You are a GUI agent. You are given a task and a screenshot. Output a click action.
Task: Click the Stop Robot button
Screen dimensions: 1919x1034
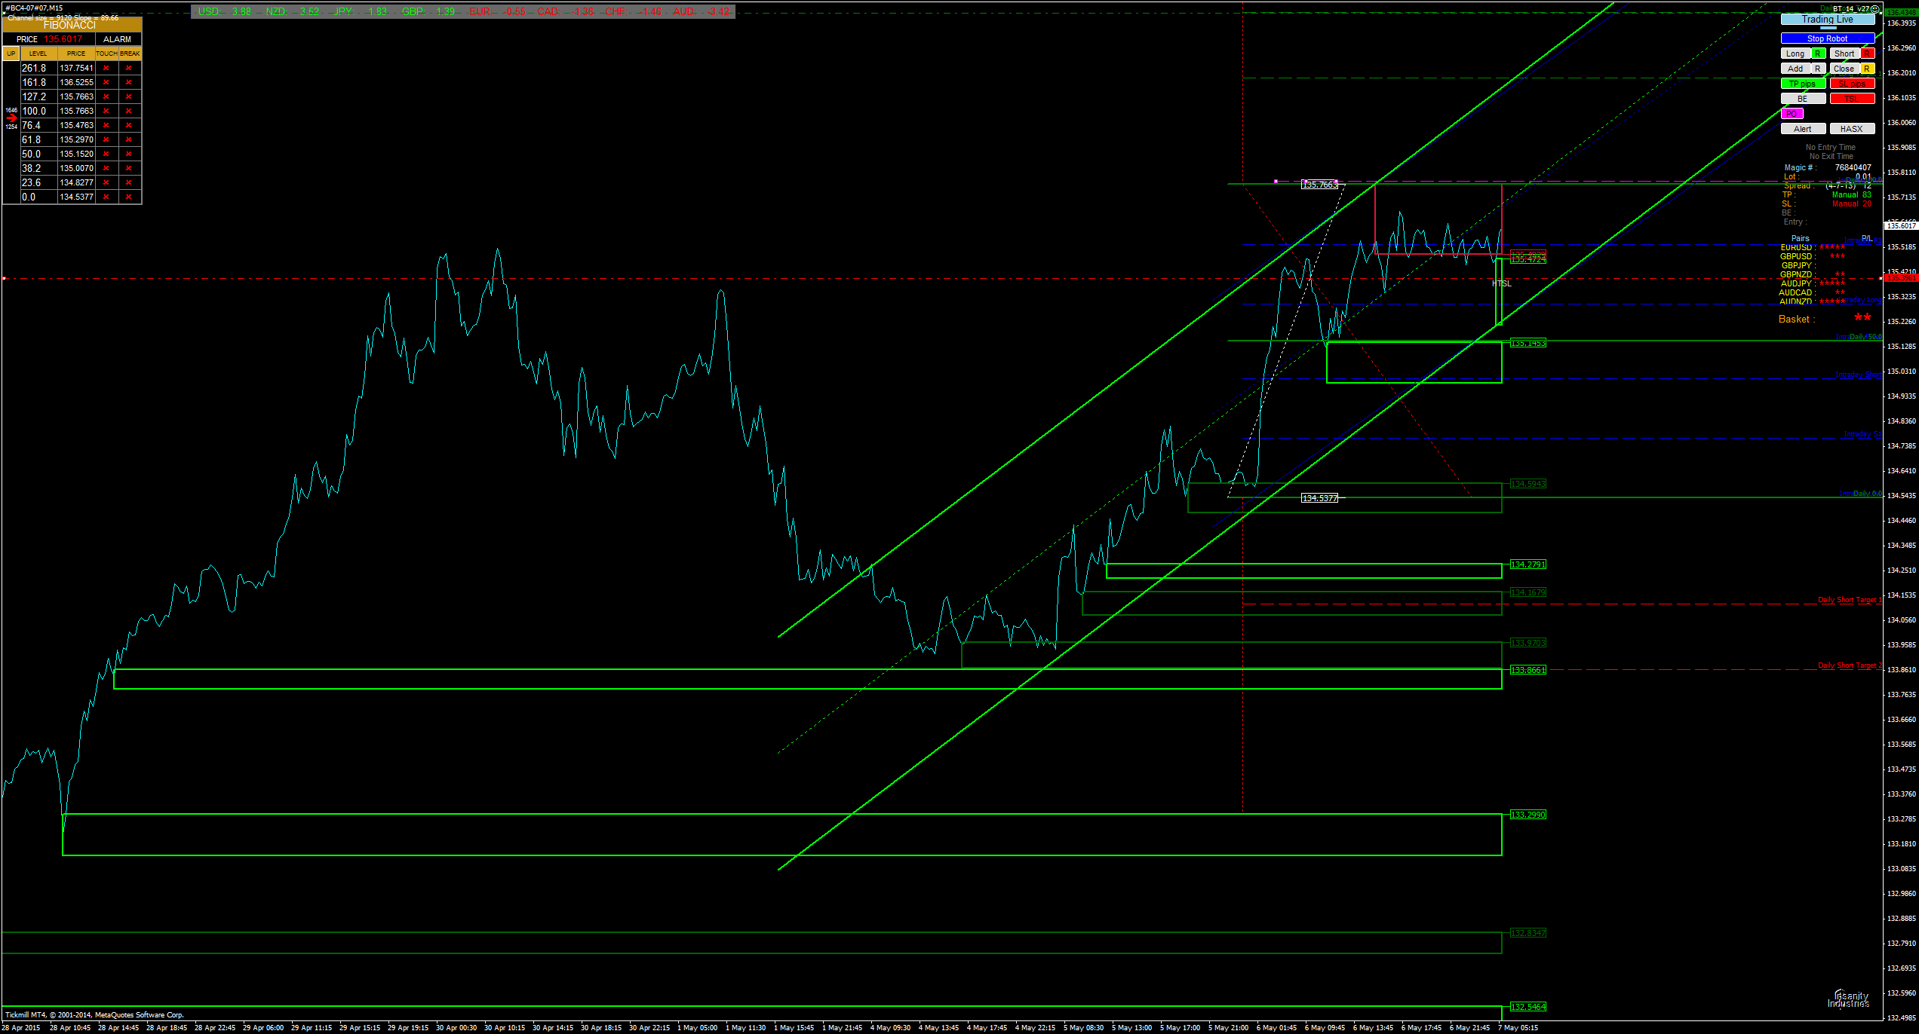point(1827,38)
